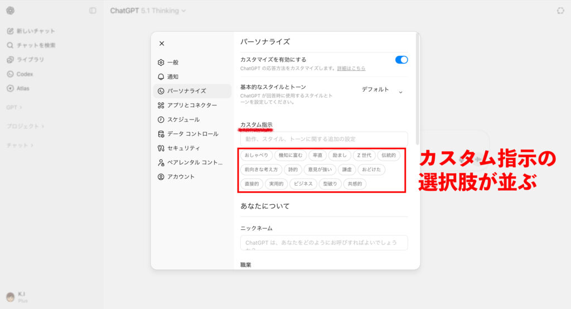Click the ライブラリ images icon
571x309 pixels.
pyautogui.click(x=10, y=59)
